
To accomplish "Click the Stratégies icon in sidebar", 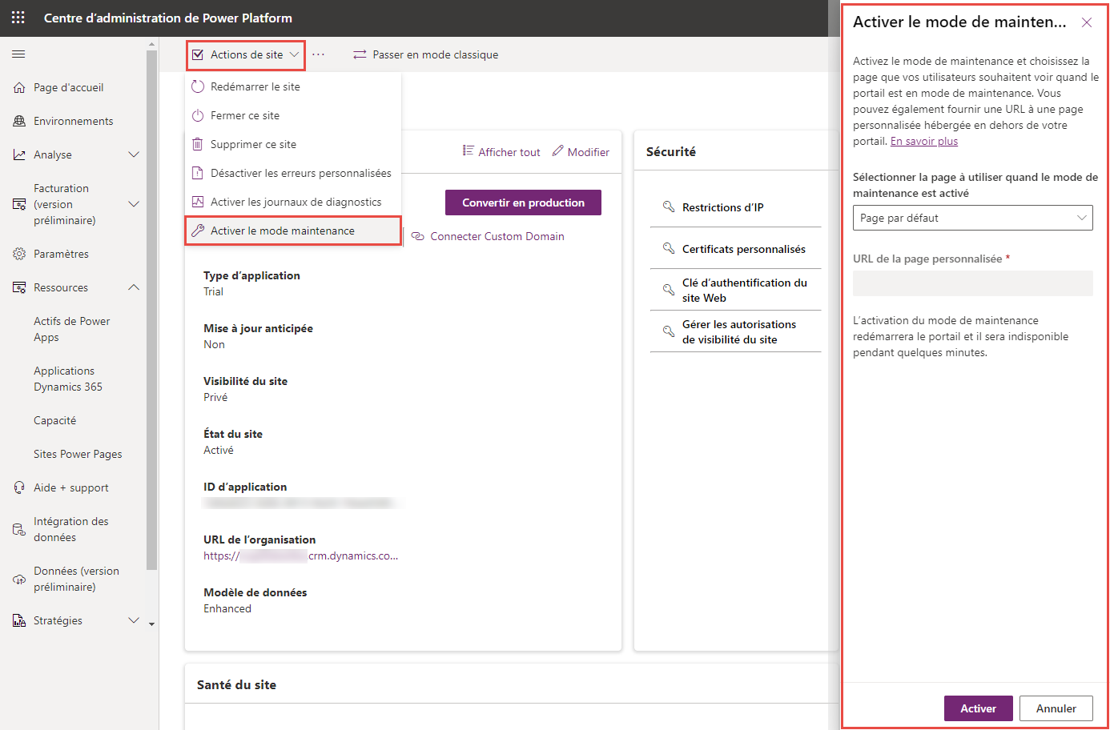I will [19, 620].
